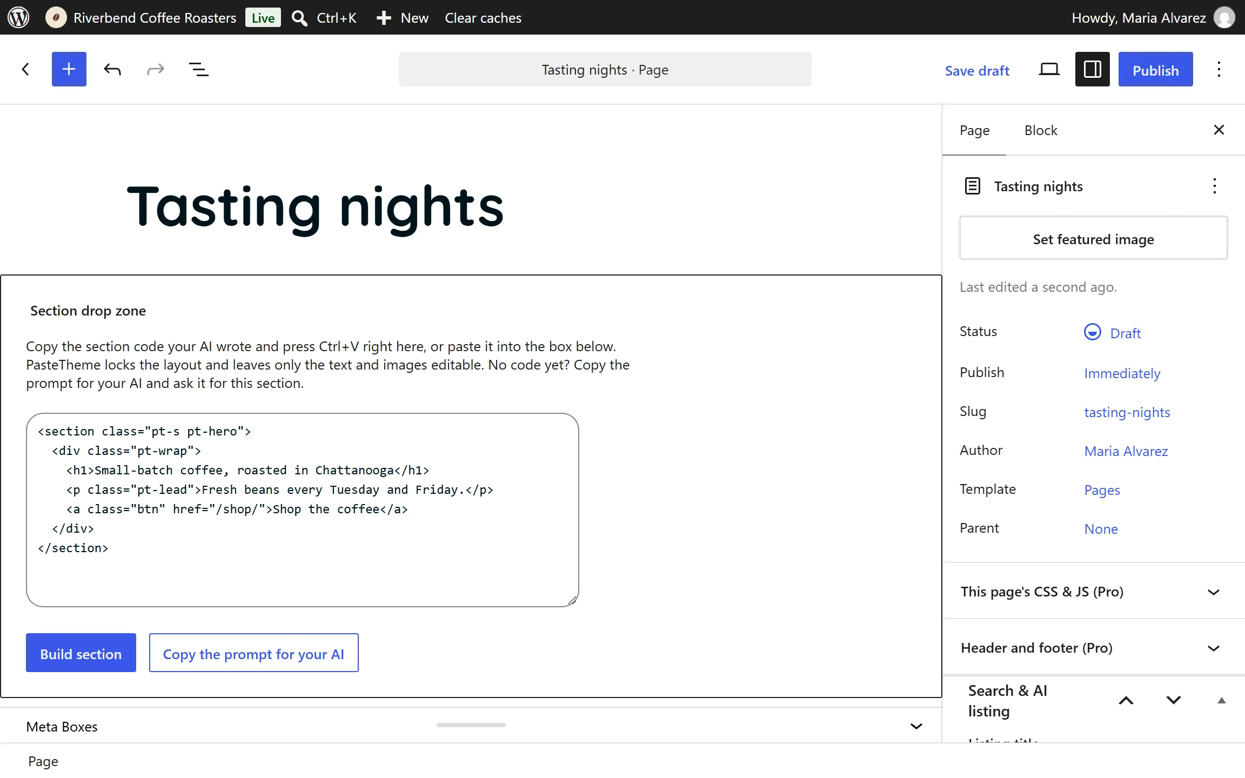Click the Publish button
This screenshot has height=778, width=1245.
pyautogui.click(x=1156, y=69)
